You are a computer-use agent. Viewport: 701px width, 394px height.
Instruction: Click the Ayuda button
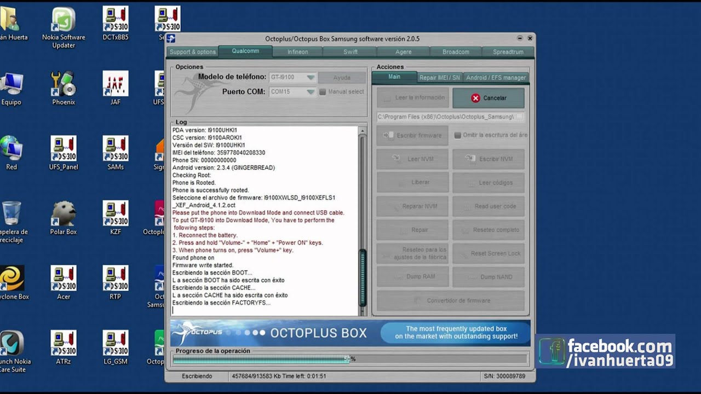pos(342,78)
